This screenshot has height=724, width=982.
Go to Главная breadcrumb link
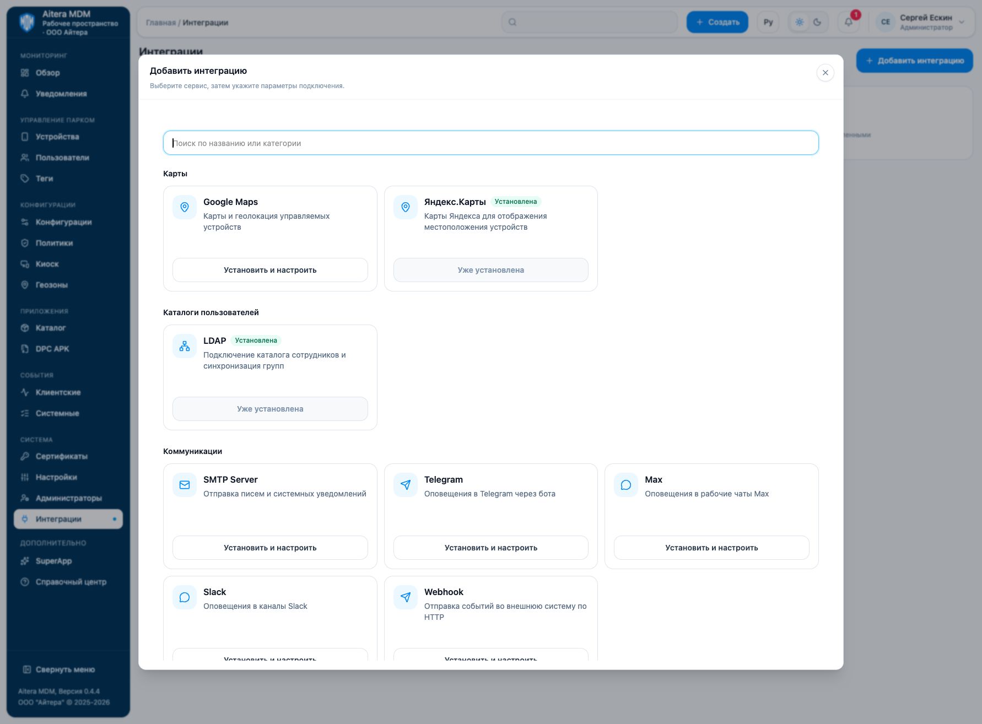click(160, 23)
